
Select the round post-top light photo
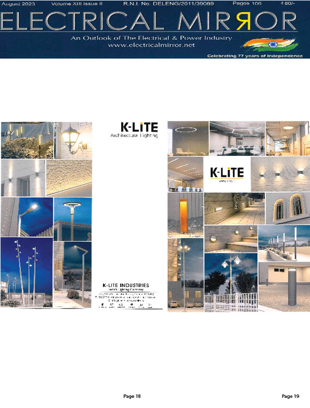73,216
